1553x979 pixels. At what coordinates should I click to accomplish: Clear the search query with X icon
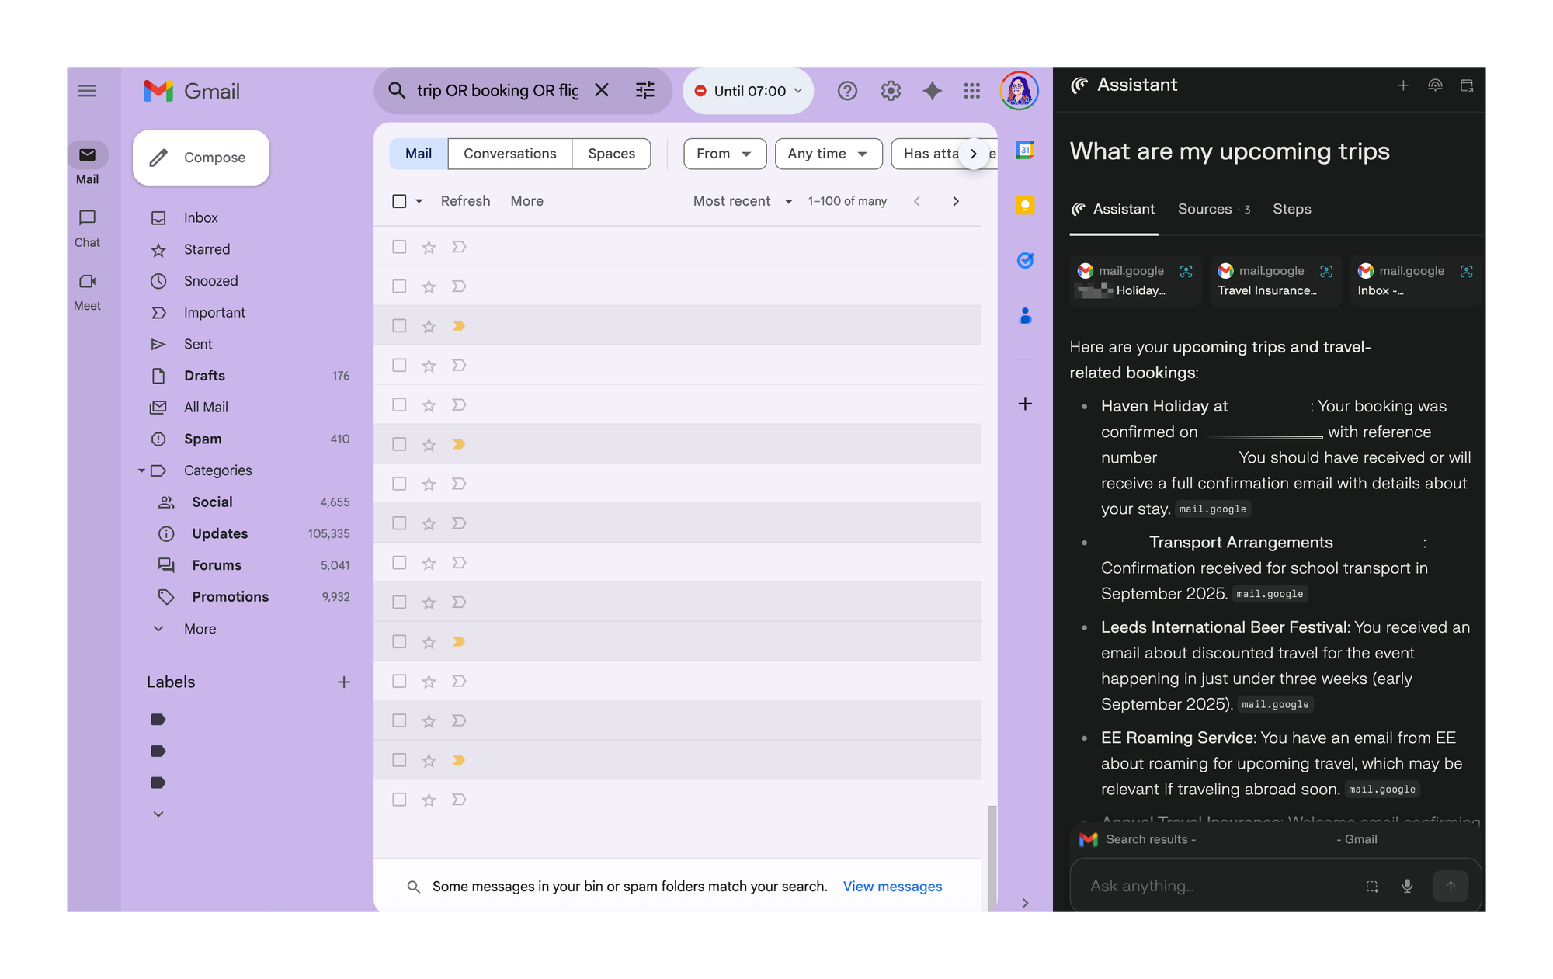602,90
